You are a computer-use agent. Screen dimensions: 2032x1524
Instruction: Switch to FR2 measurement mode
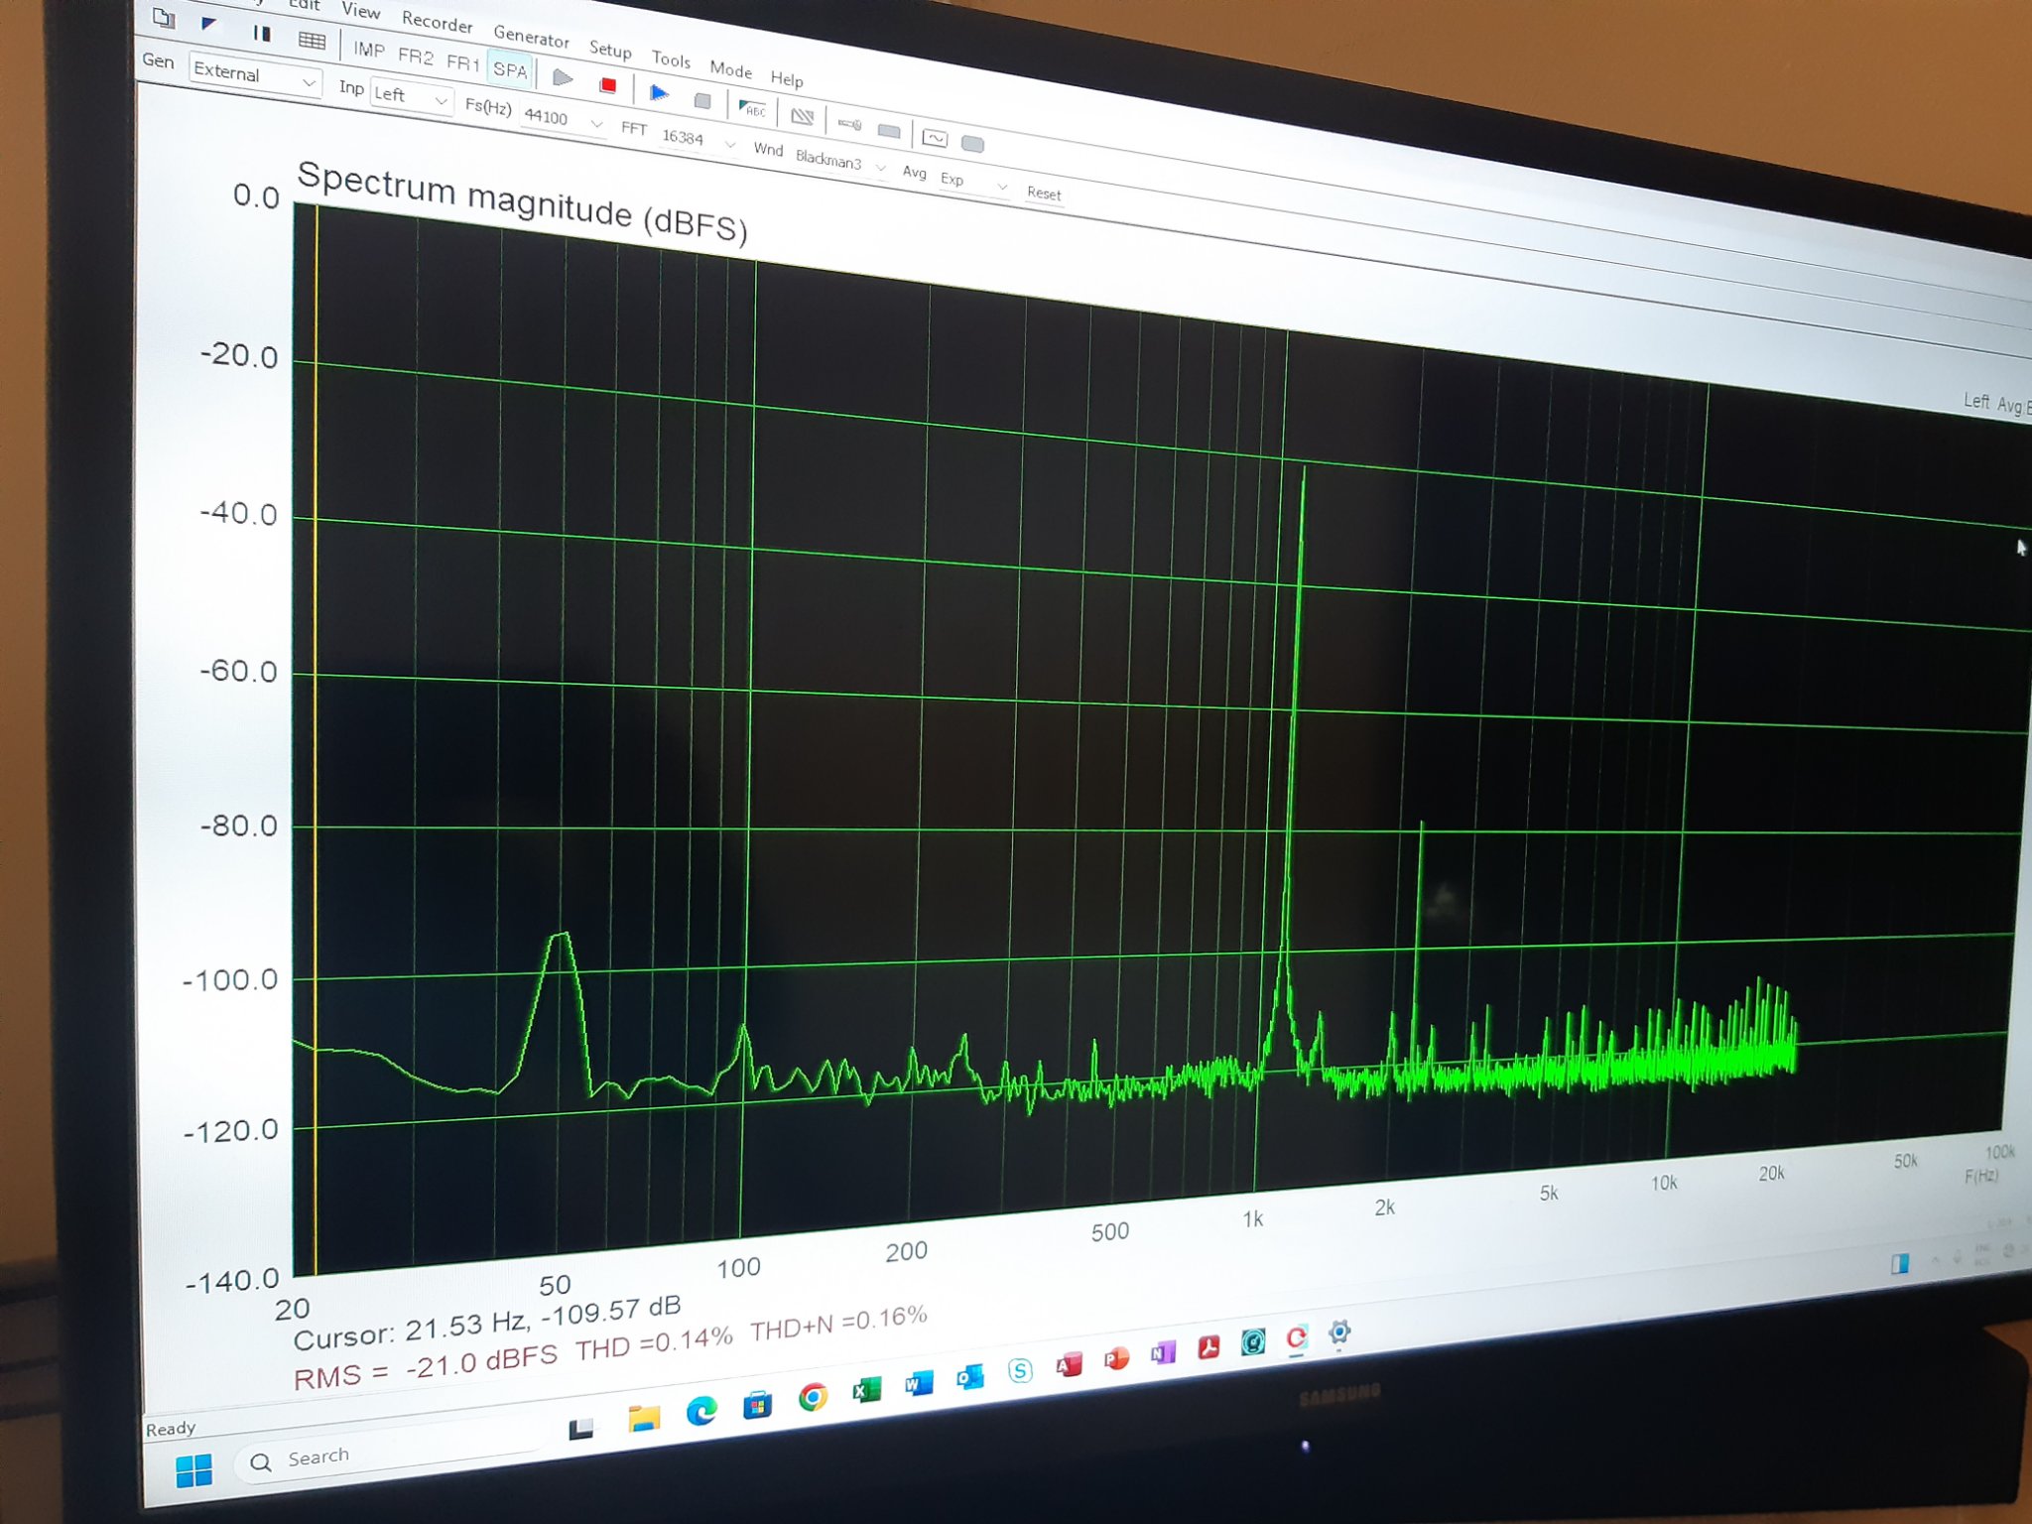pos(416,57)
